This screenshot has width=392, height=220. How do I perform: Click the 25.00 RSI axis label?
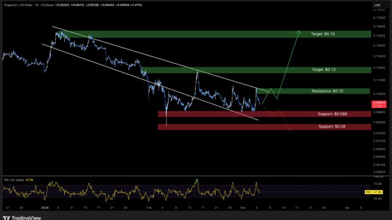[377, 199]
